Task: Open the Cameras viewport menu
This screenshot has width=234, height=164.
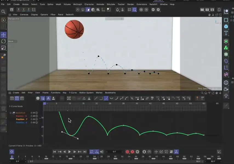Action: pos(24,14)
